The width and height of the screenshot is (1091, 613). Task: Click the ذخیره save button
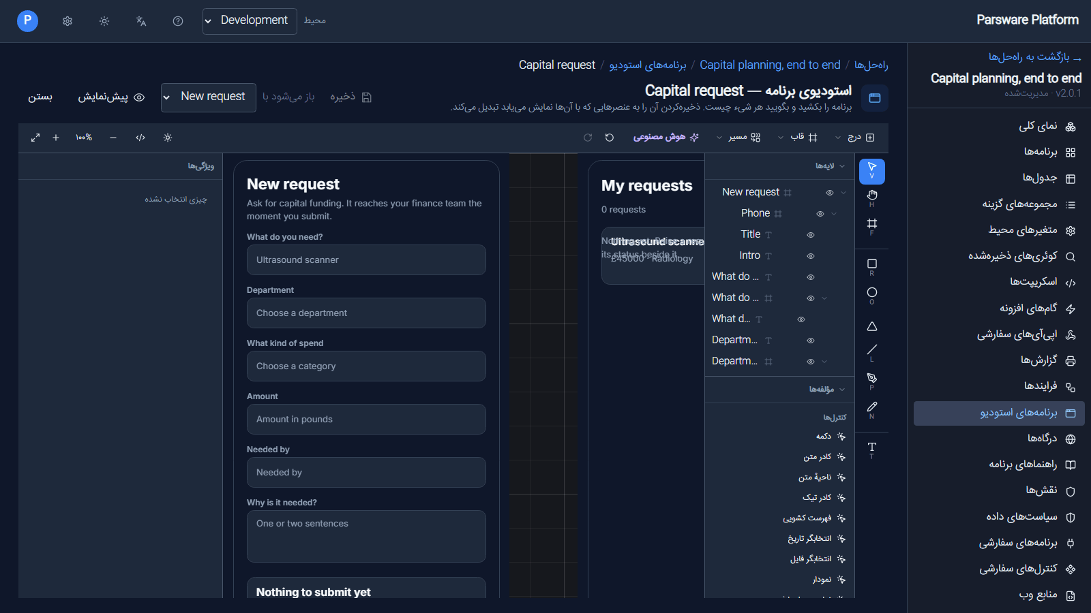(x=350, y=97)
